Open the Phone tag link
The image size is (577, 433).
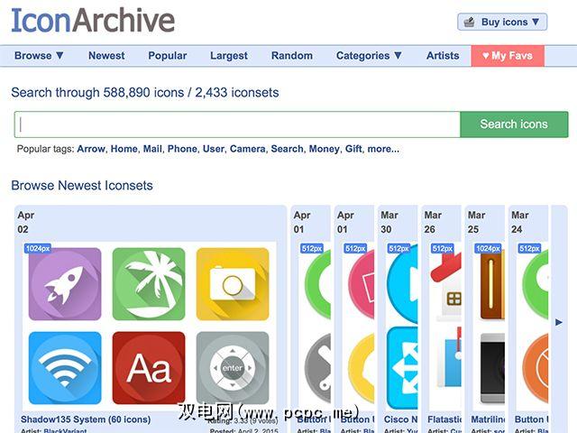(182, 149)
